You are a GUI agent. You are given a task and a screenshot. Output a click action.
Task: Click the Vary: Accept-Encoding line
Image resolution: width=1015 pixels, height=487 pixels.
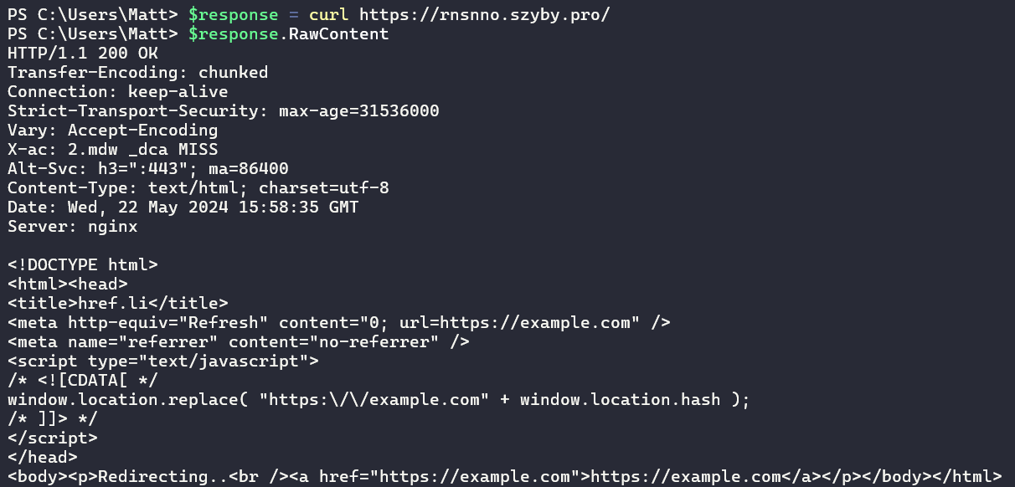pos(113,130)
